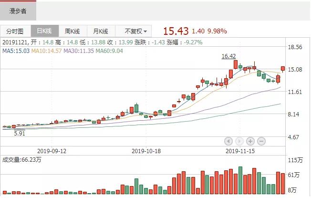Click the MA10:14.57 indicator label

click(x=46, y=51)
